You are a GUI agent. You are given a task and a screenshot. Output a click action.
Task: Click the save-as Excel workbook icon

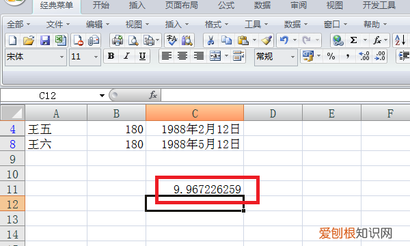61,40
